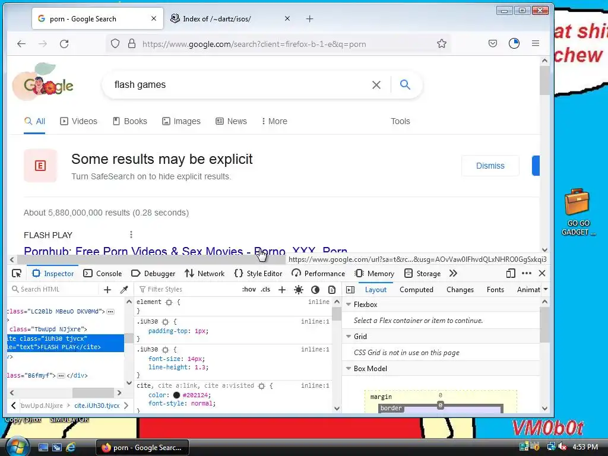Screen dimensions: 608x456
Task: Click the Google doodle logo
Action: pos(43,82)
